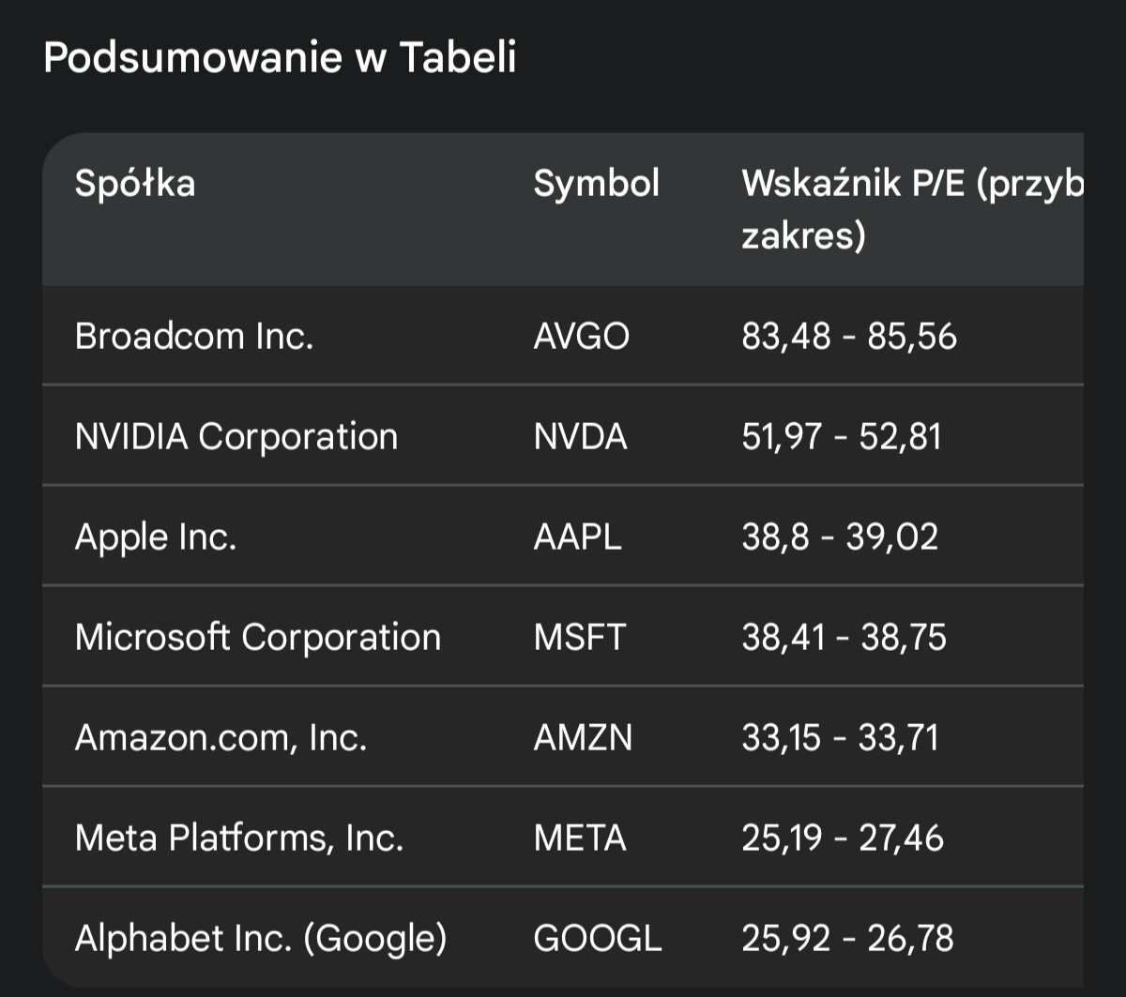
Task: Click the "NVIDIA Corporation" company cell
Action: click(x=236, y=436)
